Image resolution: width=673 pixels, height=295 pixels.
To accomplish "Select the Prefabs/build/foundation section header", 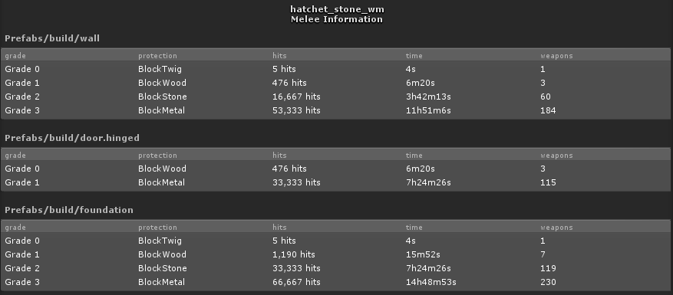I will coord(68,210).
